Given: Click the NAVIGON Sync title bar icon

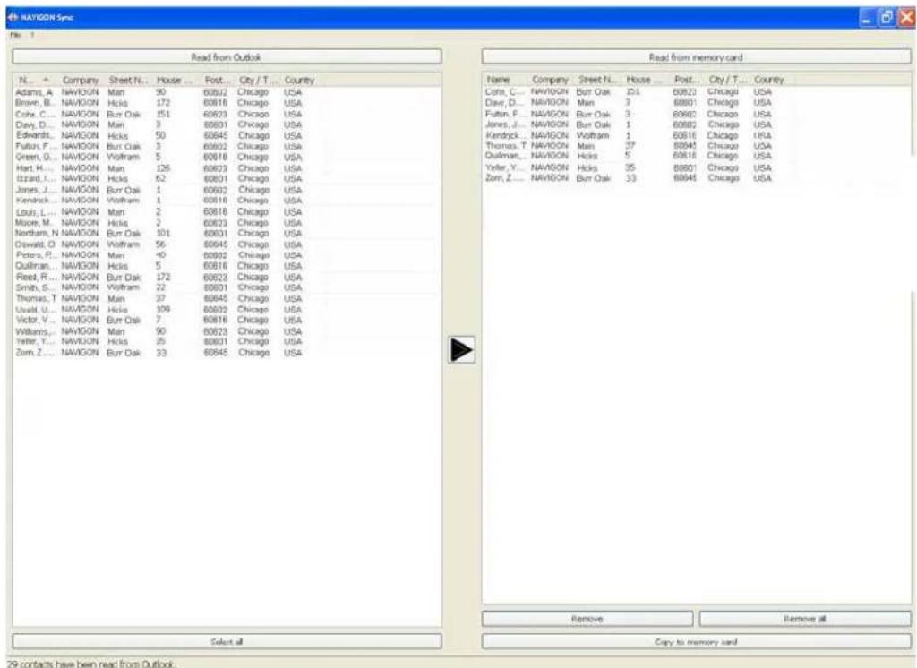Looking at the screenshot, I should 13,18.
